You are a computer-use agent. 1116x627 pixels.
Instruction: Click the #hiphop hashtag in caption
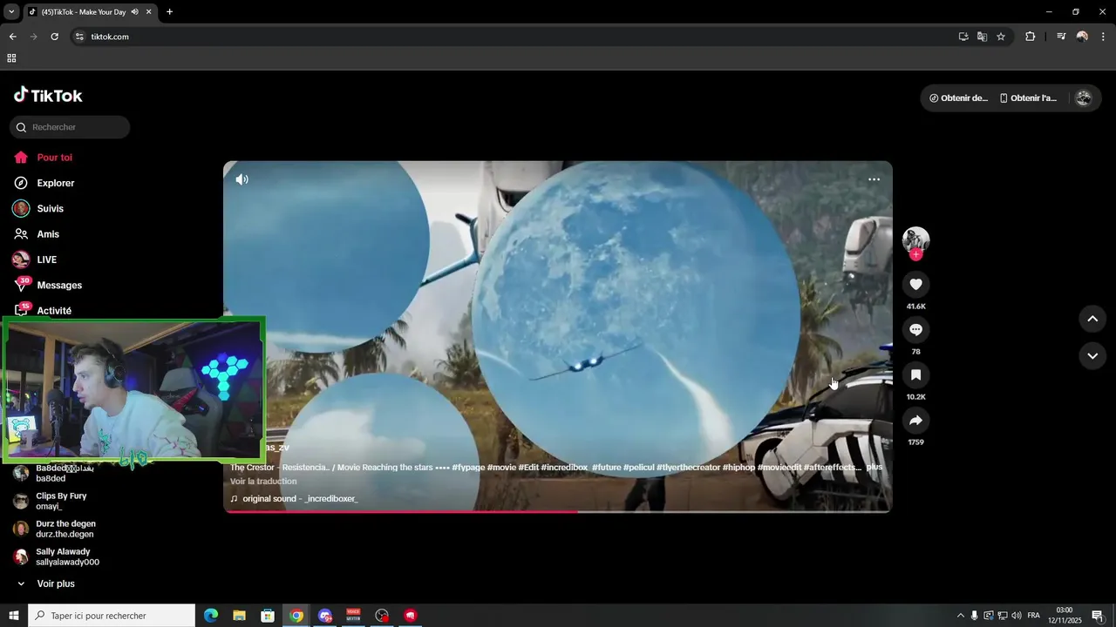[738, 468]
